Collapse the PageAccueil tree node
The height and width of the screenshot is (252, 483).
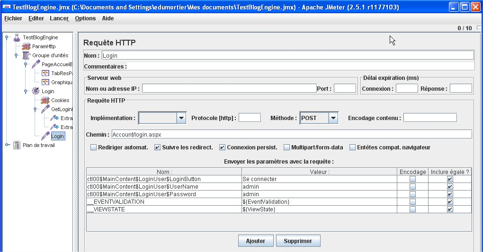[x=26, y=64]
